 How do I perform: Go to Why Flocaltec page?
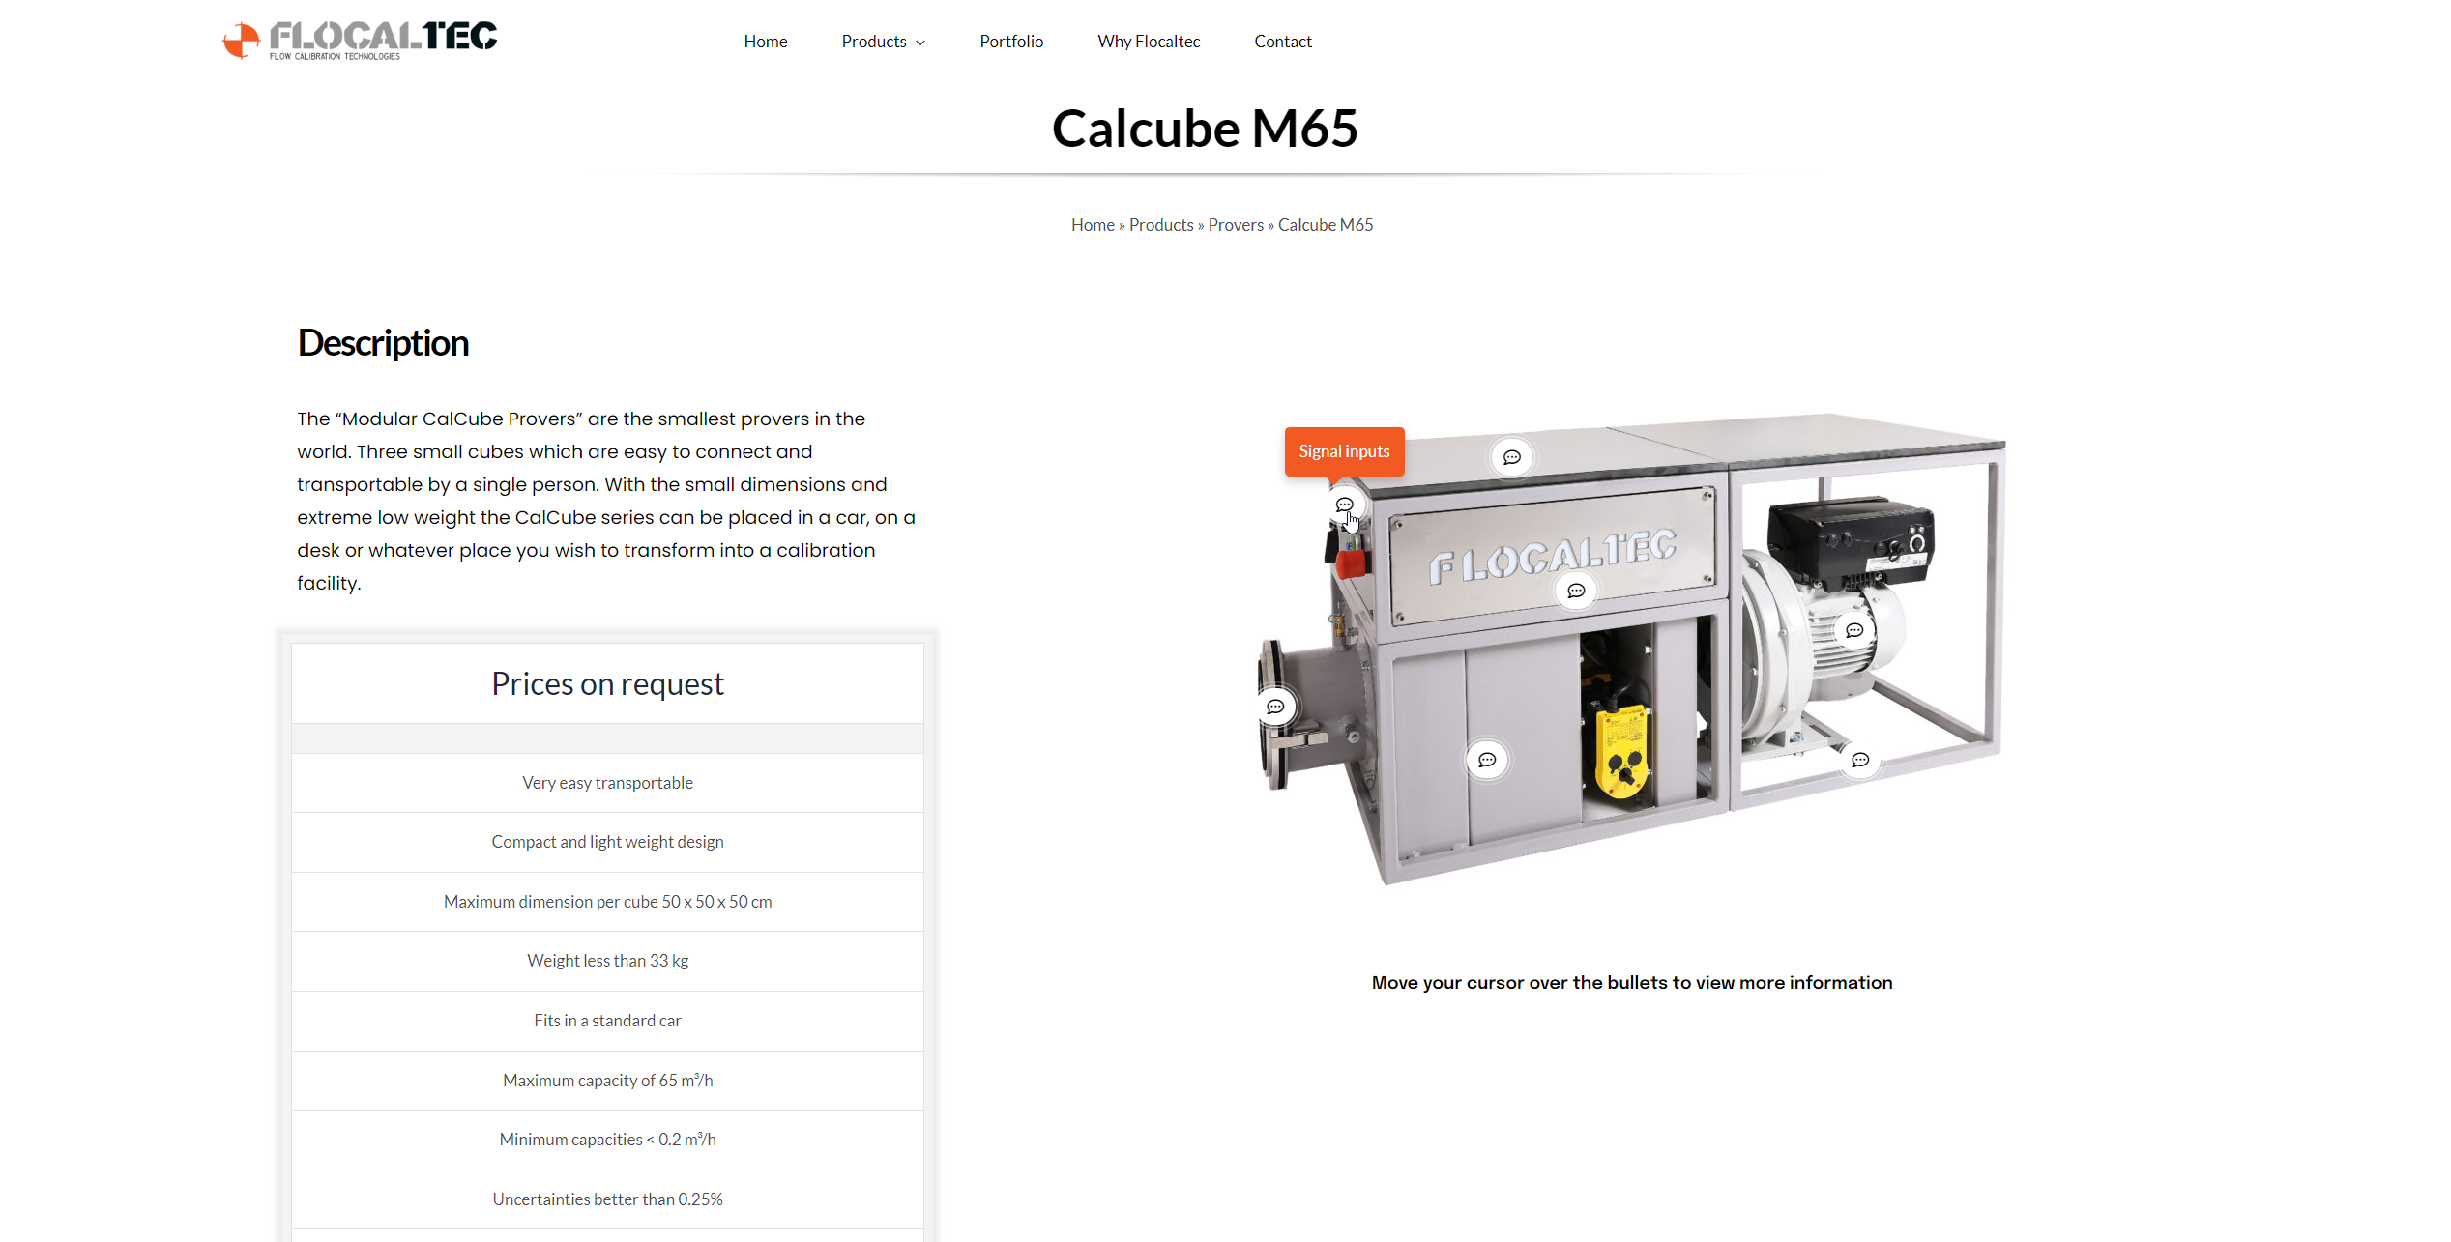pos(1148,42)
